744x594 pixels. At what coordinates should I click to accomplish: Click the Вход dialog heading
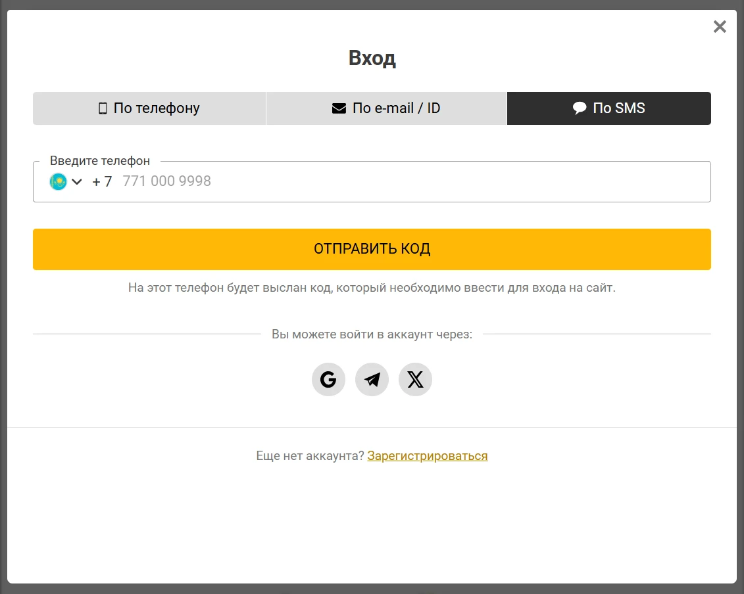tap(372, 58)
